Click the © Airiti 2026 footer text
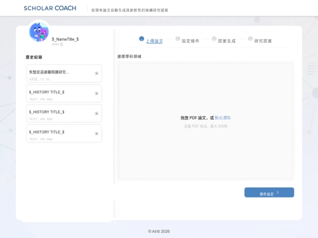This screenshot has height=238, width=318. point(159,232)
